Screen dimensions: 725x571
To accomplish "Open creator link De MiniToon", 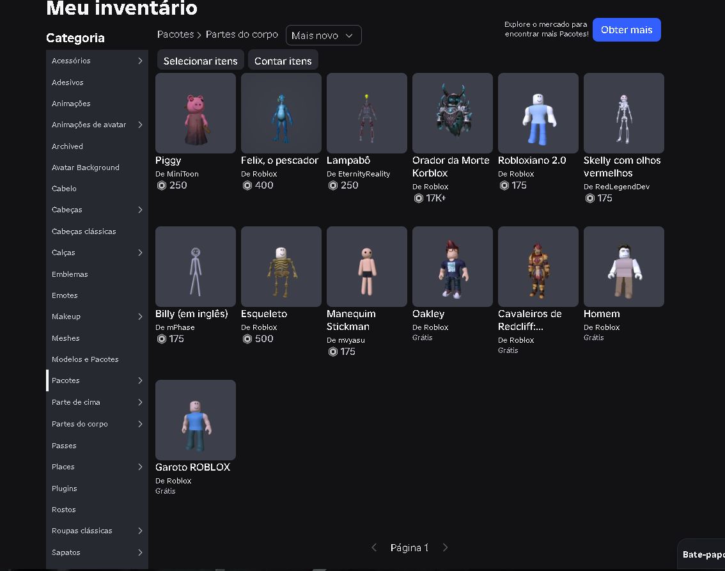I will pos(177,174).
